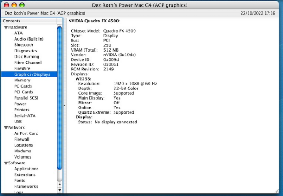Image resolution: width=283 pixels, height=196 pixels.
Task: Select USB in the sidebar
Action: (x=18, y=122)
